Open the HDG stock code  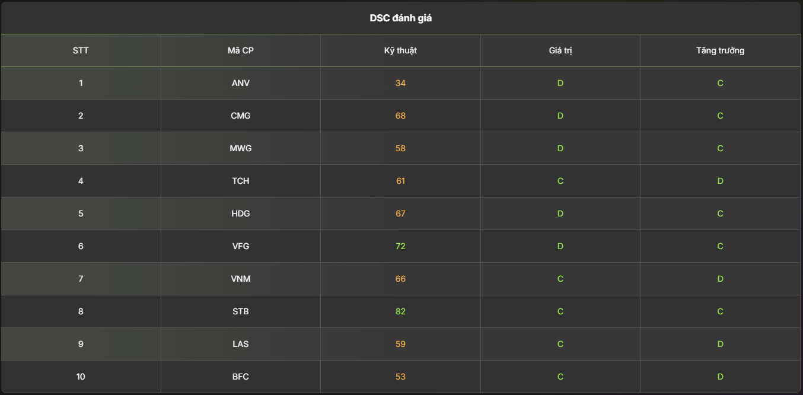240,214
